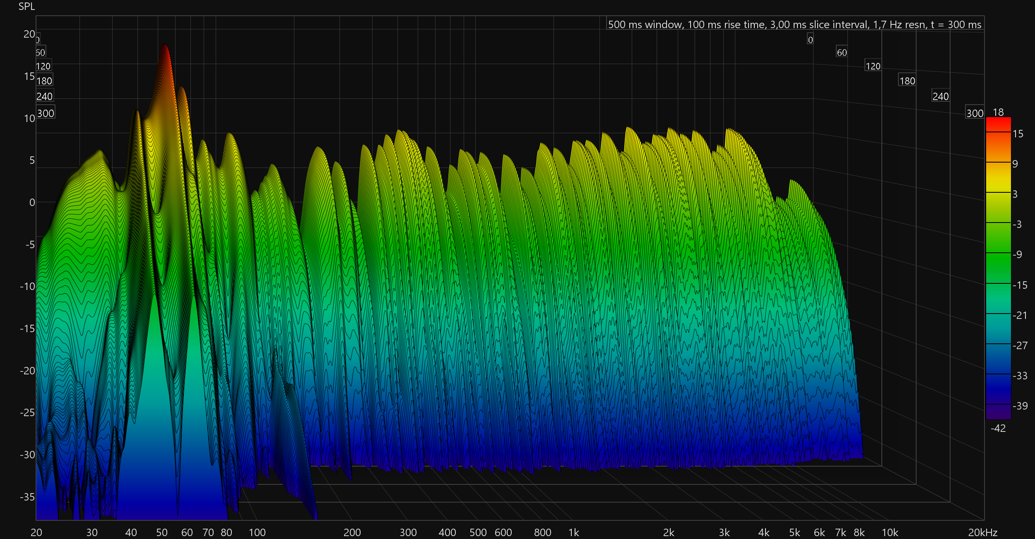Screen dimensions: 1035x539
Task: Click the -3 tick on color legend
Action: pyautogui.click(x=1017, y=224)
